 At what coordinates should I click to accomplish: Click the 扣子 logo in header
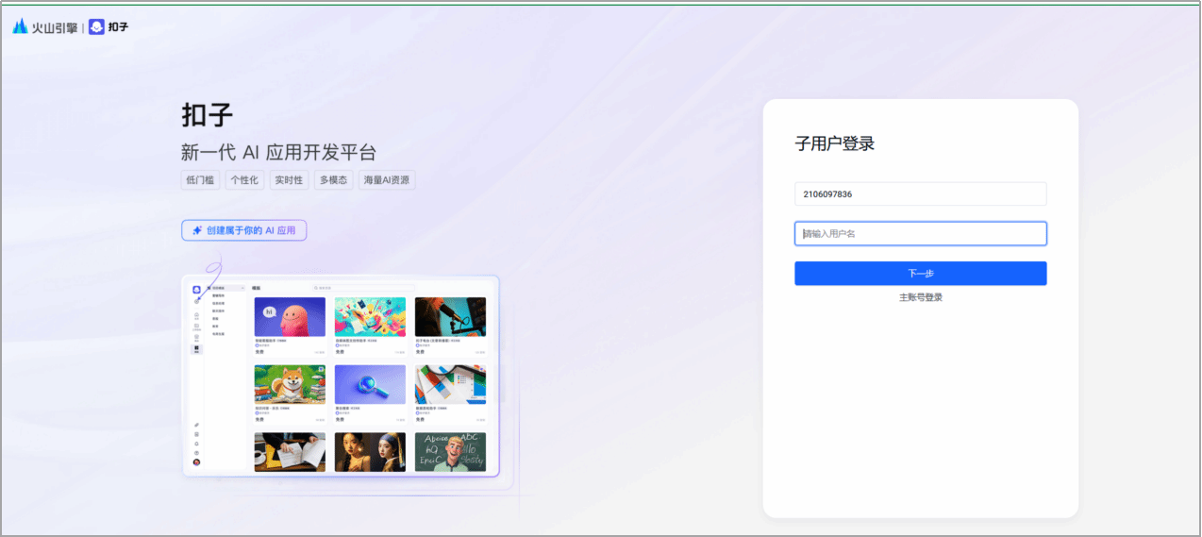tap(109, 27)
